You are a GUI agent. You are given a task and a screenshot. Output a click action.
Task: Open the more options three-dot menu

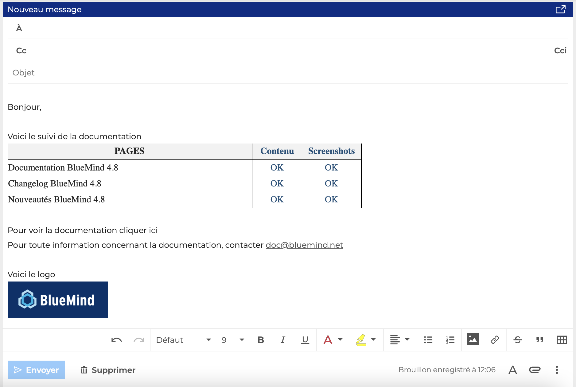[x=557, y=370]
